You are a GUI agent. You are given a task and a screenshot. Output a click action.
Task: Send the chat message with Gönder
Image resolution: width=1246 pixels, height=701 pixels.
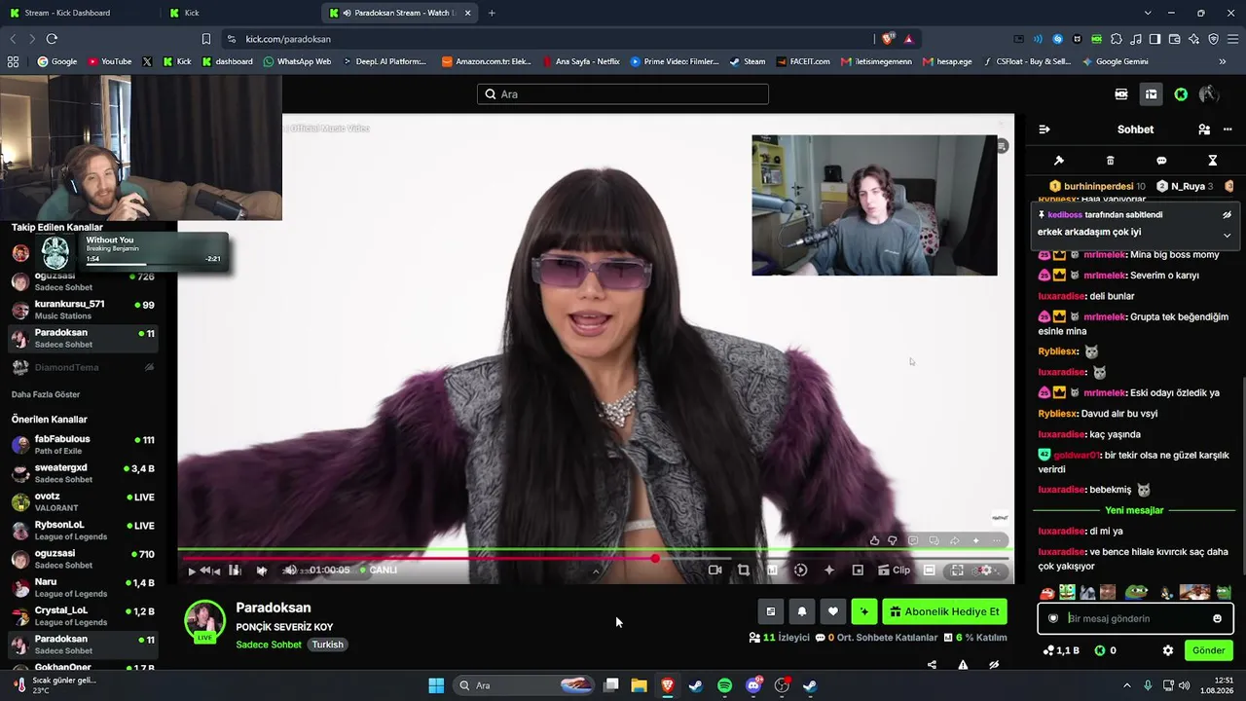click(1208, 650)
